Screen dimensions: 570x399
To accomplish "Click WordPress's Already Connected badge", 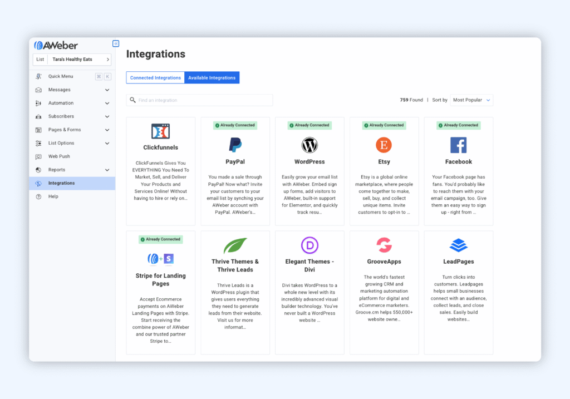I will click(x=309, y=125).
